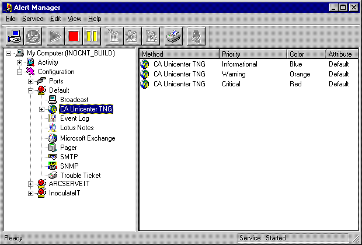The image size is (362, 245).
Task: Select the SNMP configuration node
Action: 69,166
